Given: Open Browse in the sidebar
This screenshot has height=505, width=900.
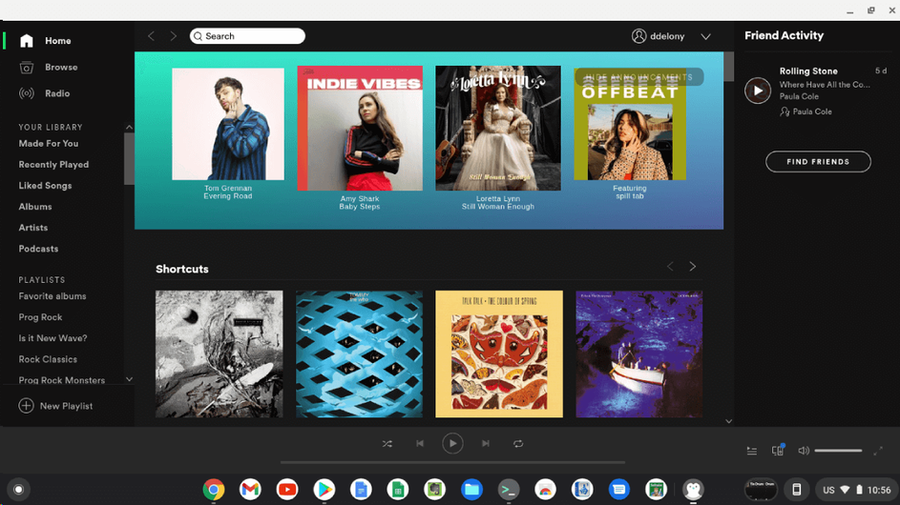Looking at the screenshot, I should click(x=61, y=68).
